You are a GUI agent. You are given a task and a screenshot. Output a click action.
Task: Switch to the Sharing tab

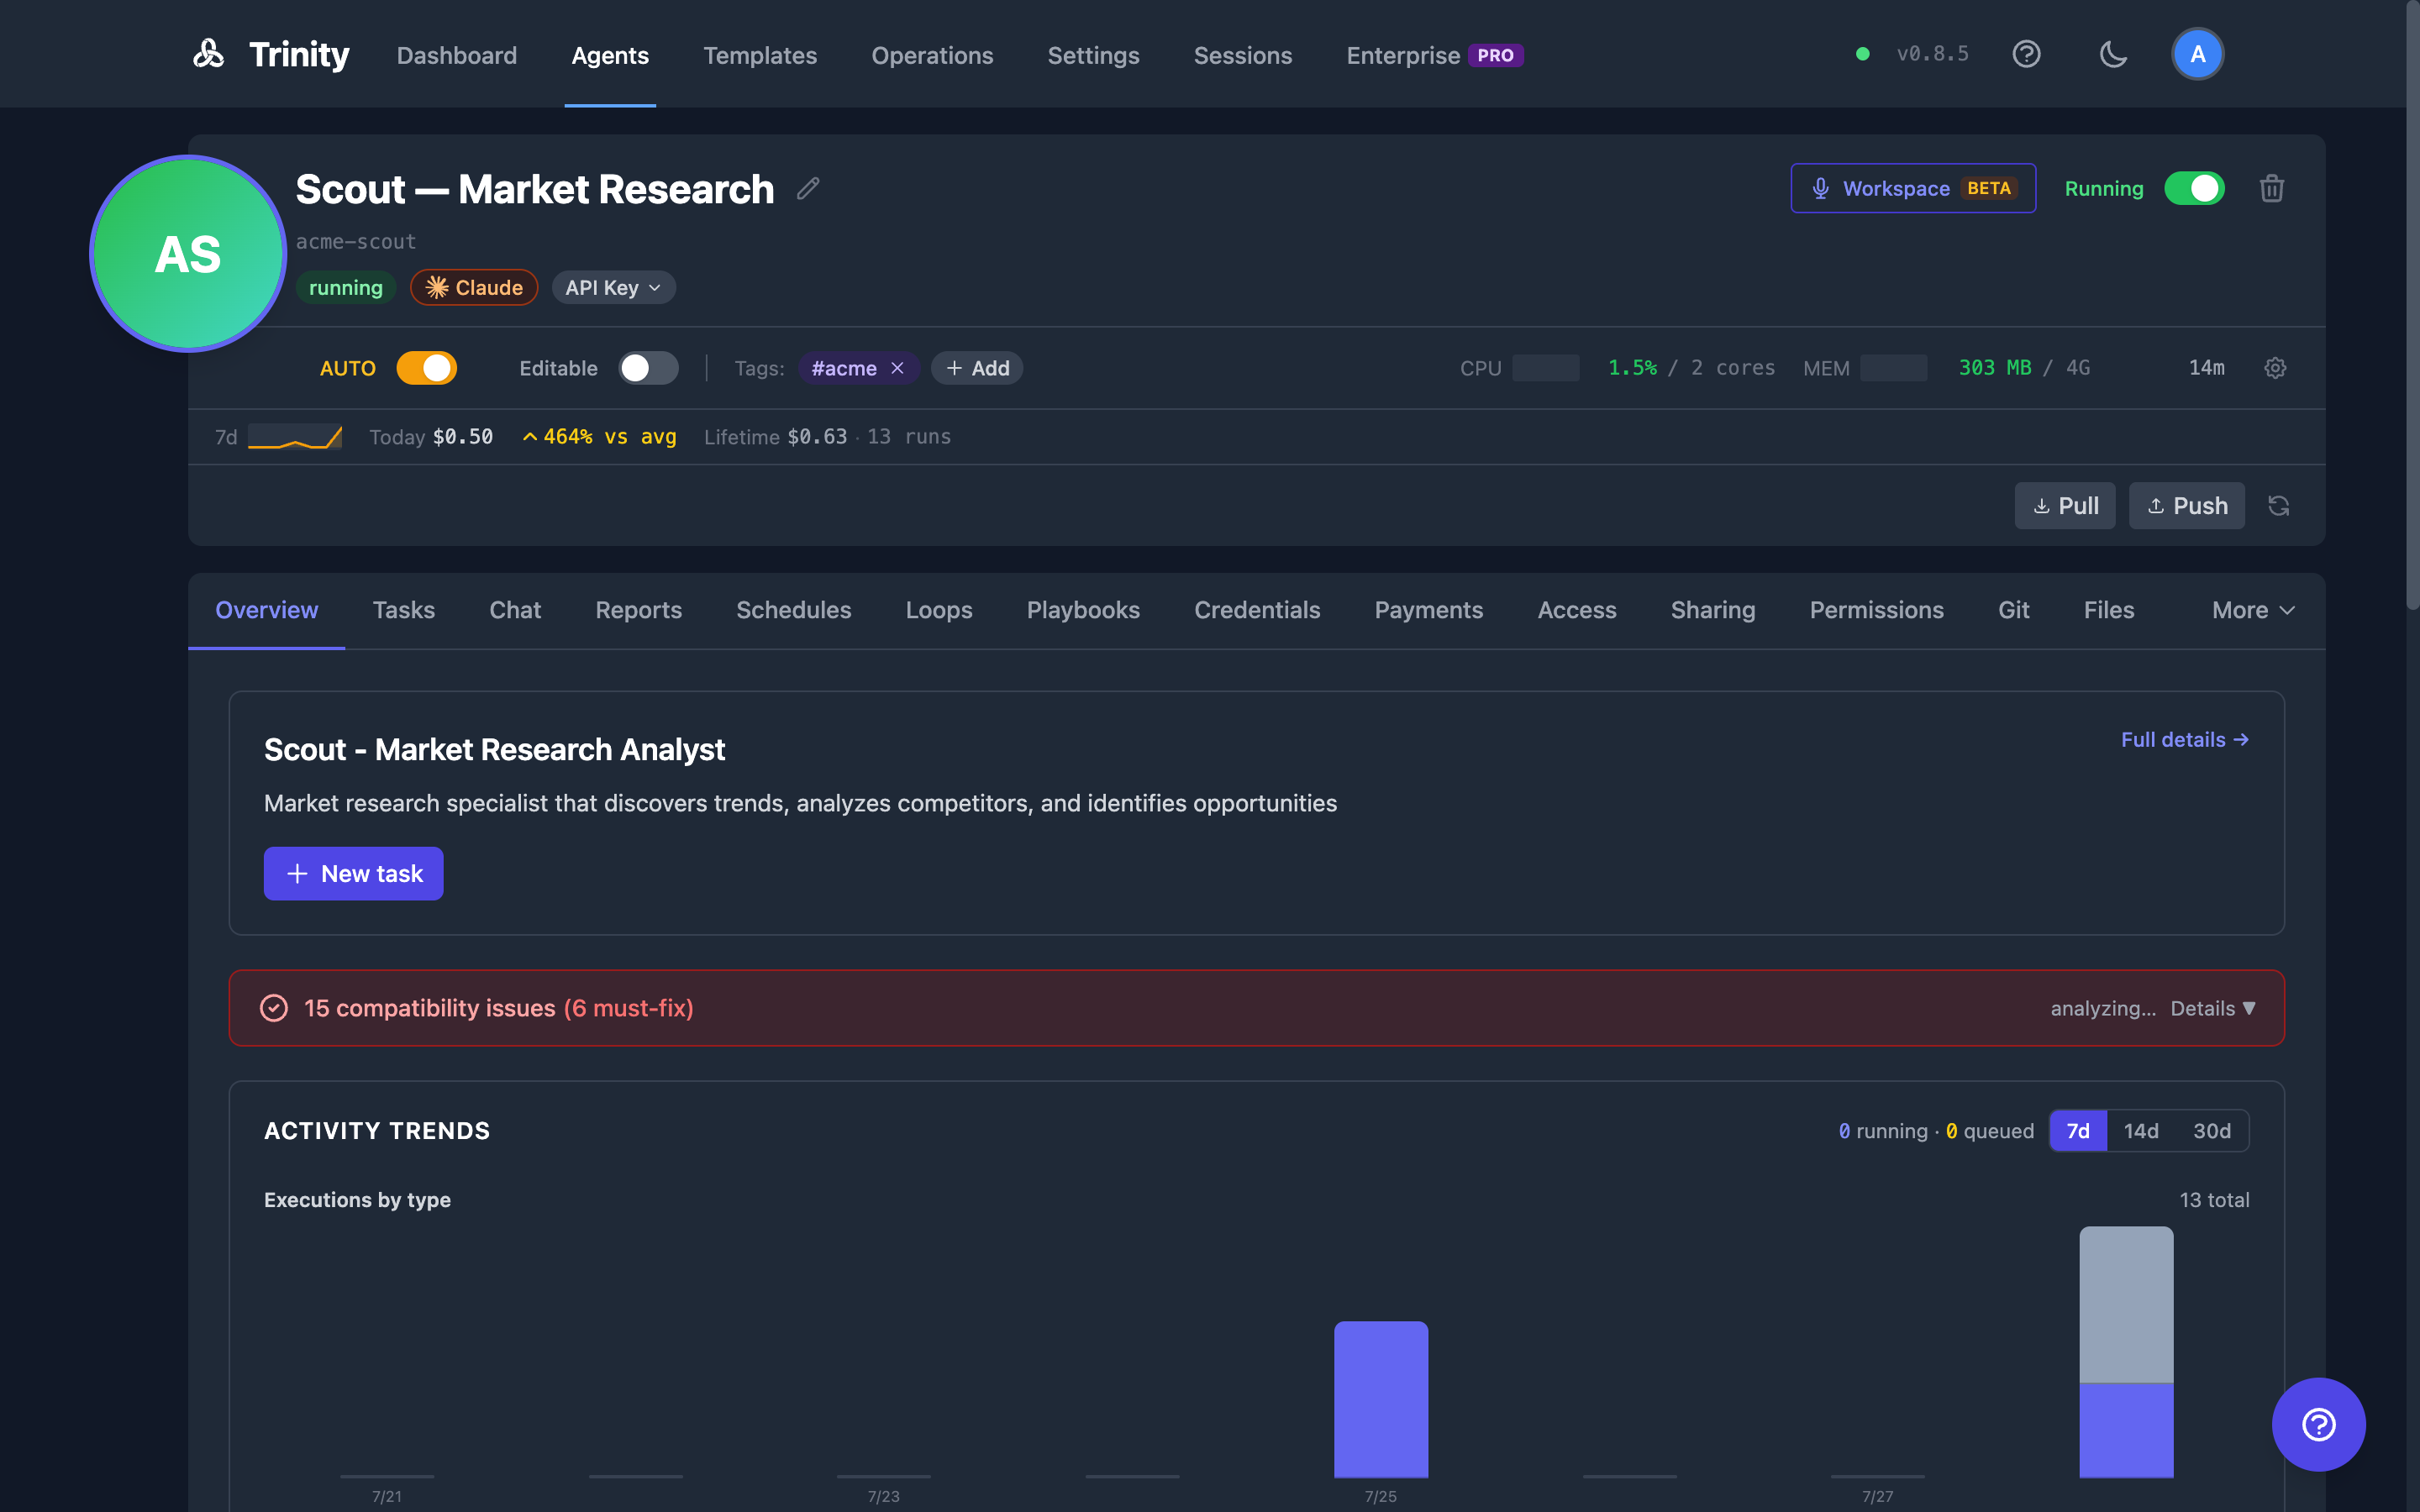pyautogui.click(x=1713, y=610)
